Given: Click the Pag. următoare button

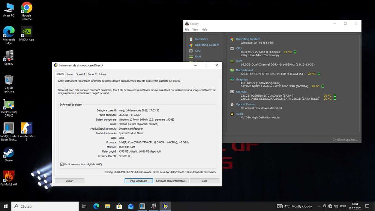Looking at the screenshot, I should 139,181.
